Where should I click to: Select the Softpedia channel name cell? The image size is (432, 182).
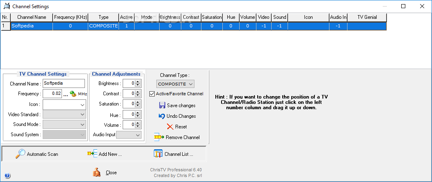coord(32,26)
